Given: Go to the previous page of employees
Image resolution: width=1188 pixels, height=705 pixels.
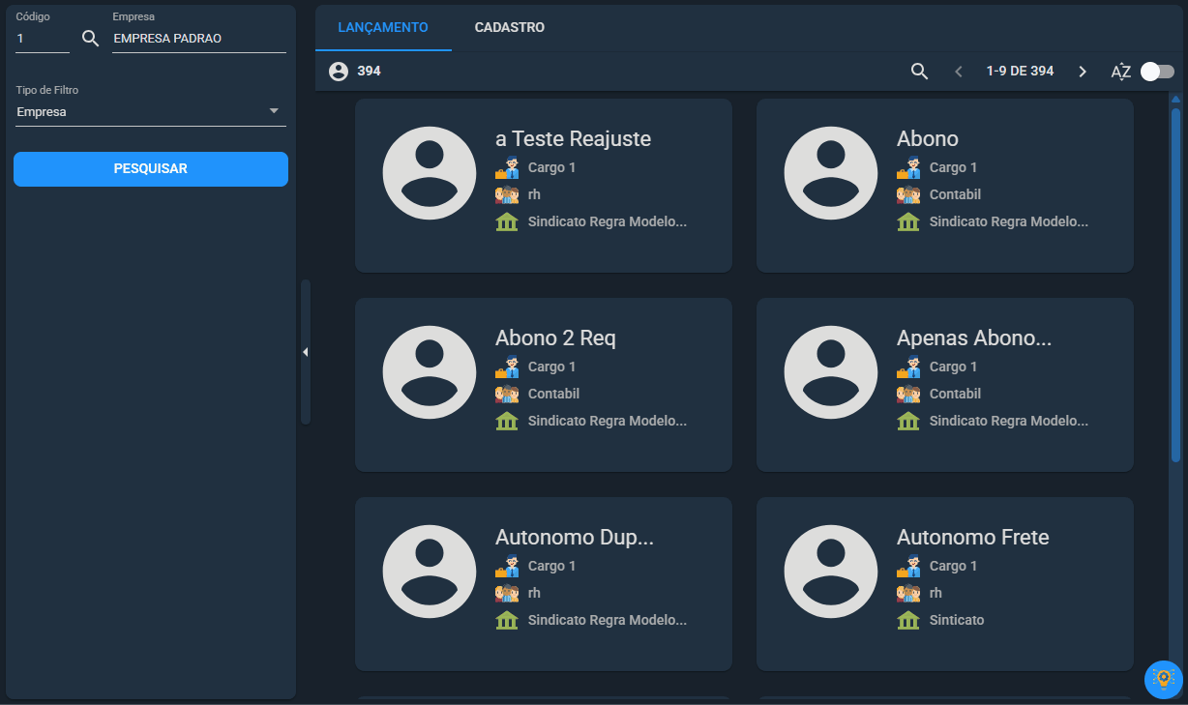Looking at the screenshot, I should [959, 72].
